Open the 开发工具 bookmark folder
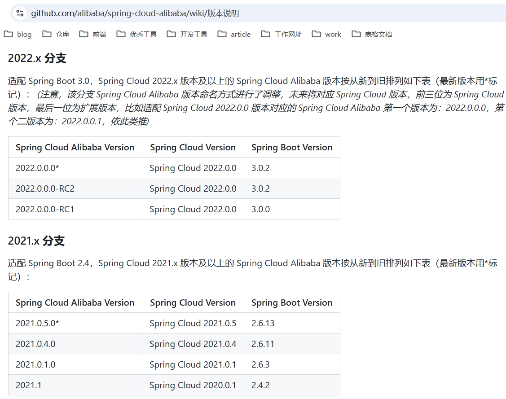The height and width of the screenshot is (399, 506). (x=187, y=34)
